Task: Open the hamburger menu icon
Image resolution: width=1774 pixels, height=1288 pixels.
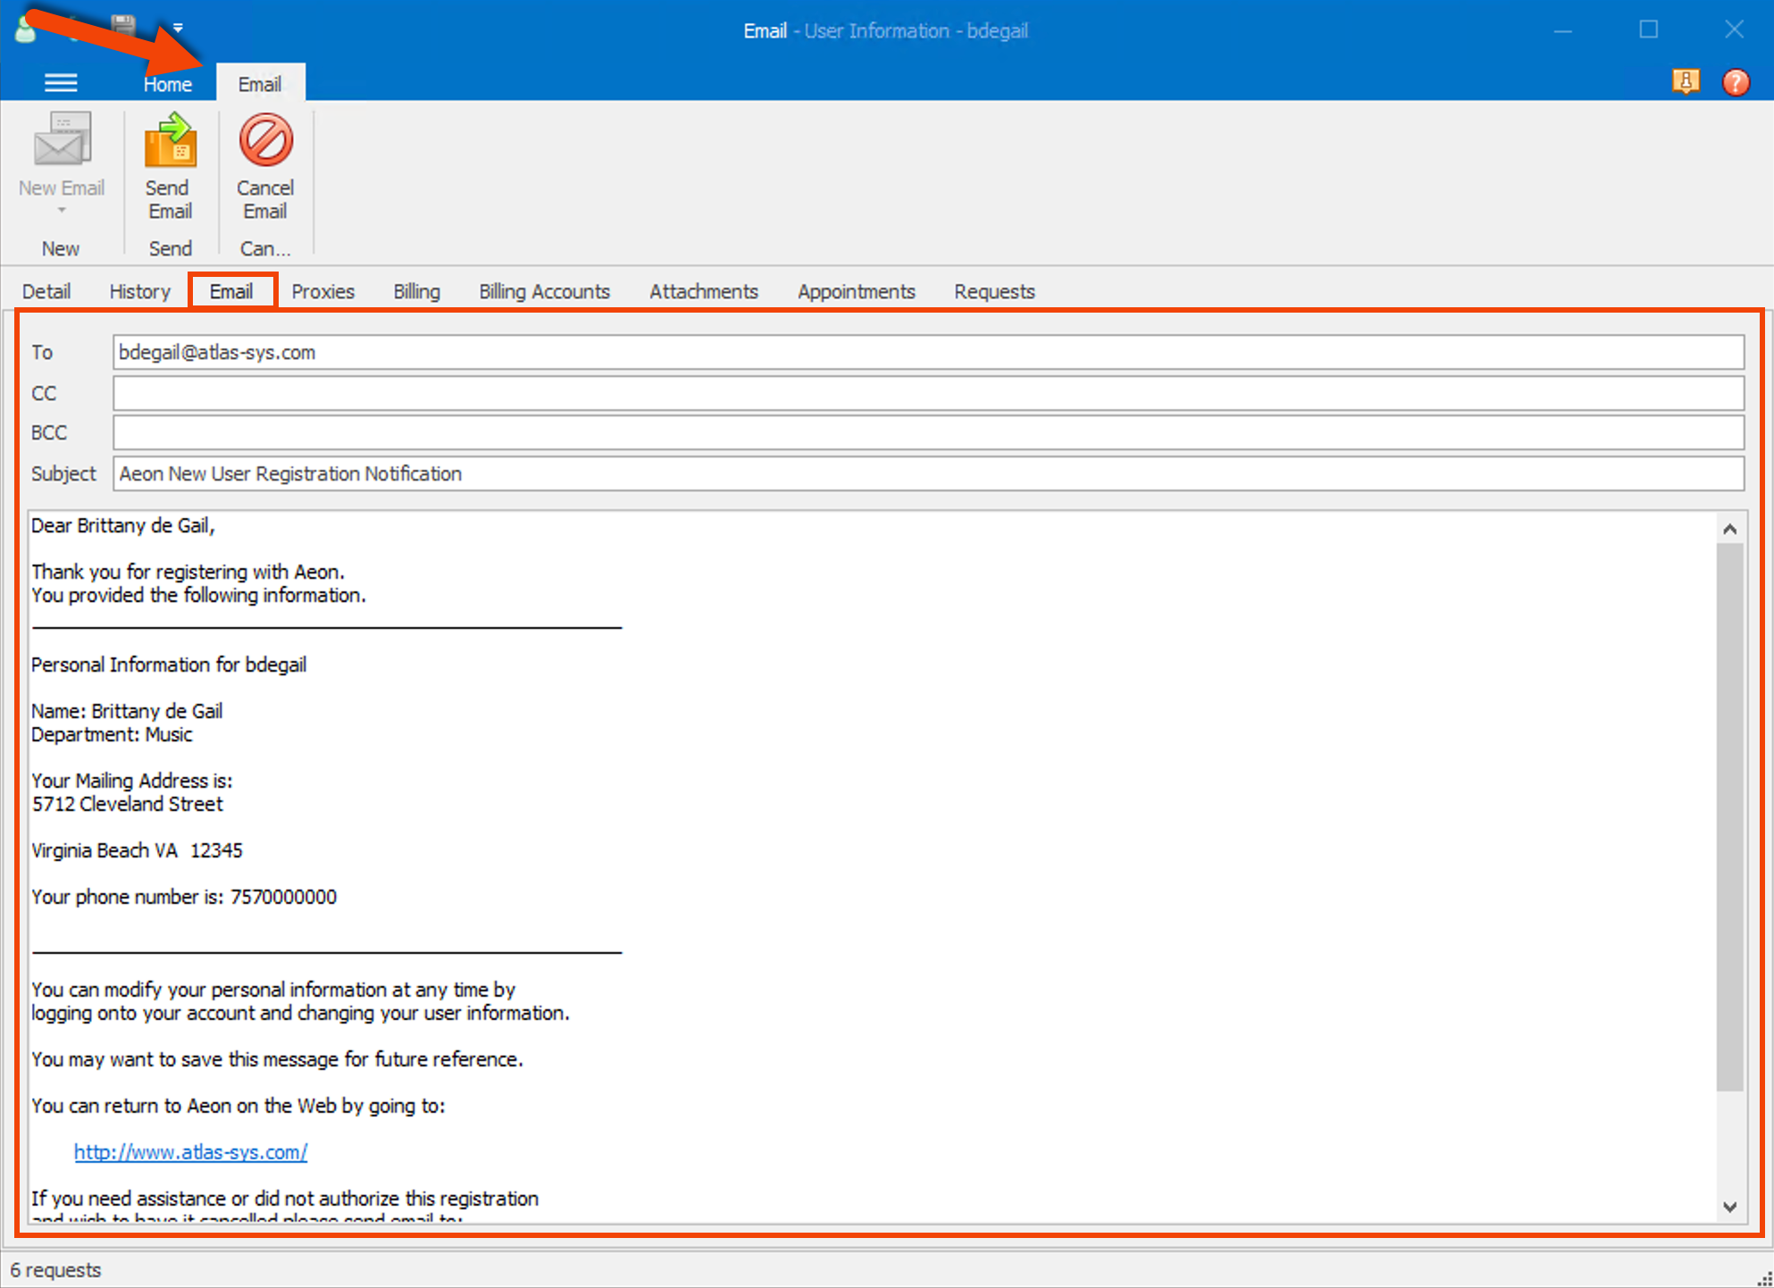Action: tap(61, 82)
